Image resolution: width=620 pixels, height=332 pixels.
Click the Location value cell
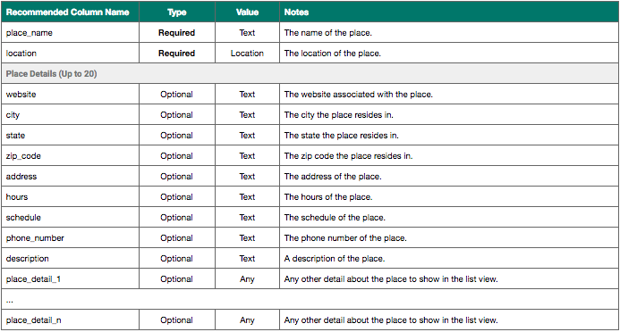[x=247, y=54]
